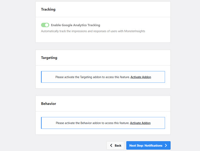Select the Targeting section heading
The height and width of the screenshot is (151, 200).
tap(49, 58)
